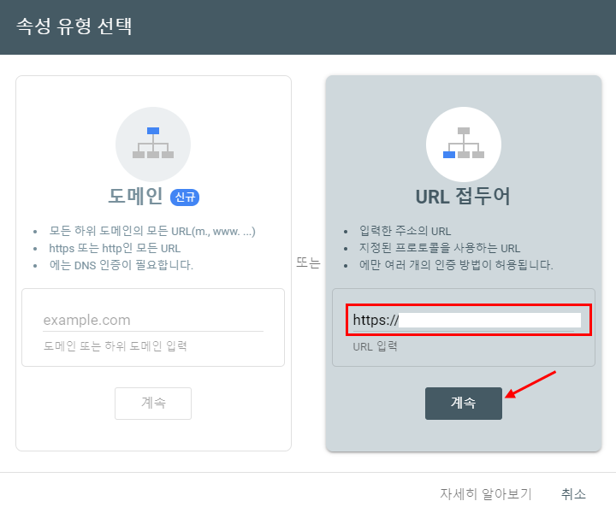
Task: Click text '입력한 주소의 URL'
Action: 405,231
